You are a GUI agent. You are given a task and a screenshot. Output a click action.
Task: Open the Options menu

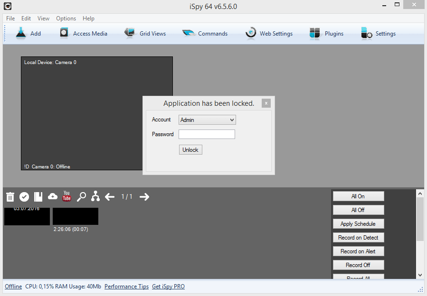(66, 18)
